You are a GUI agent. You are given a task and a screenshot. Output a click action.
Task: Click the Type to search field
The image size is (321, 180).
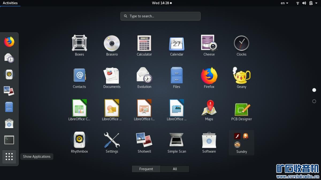[160, 16]
